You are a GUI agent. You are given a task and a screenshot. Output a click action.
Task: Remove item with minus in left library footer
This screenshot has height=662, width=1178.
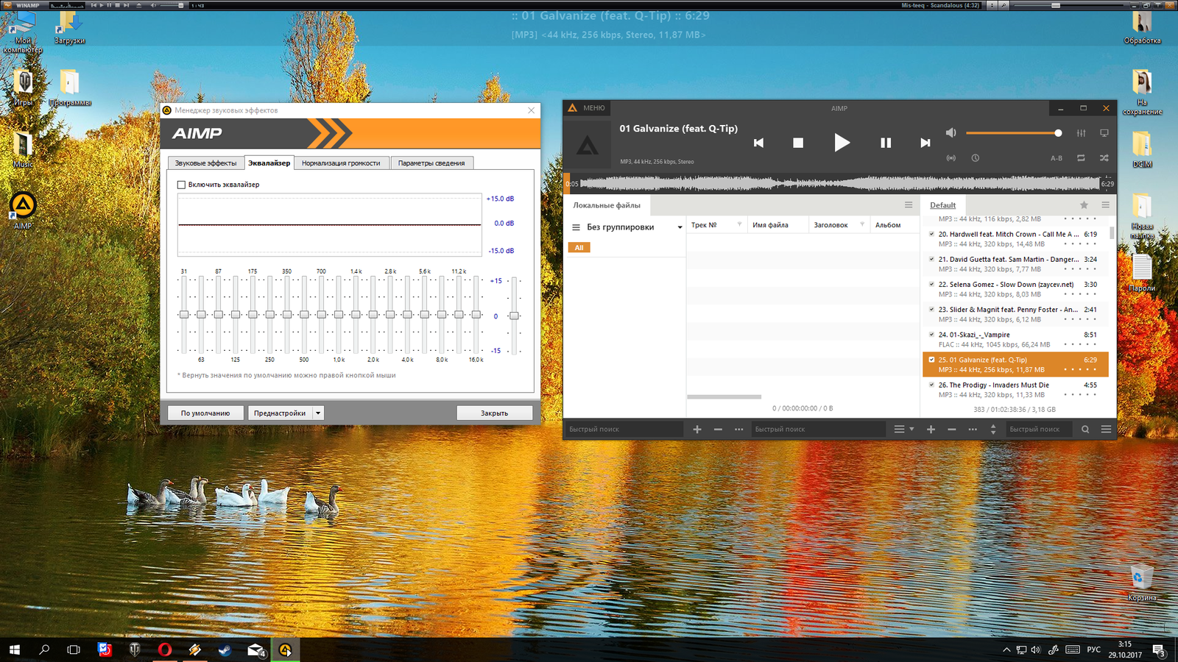[718, 429]
